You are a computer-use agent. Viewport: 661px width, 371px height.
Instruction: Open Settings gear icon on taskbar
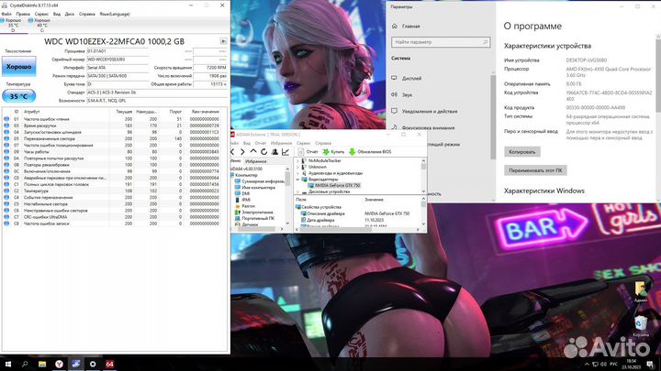coord(93,364)
